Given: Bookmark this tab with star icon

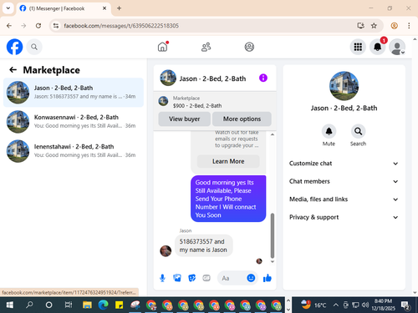Looking at the screenshot, I should [374, 26].
